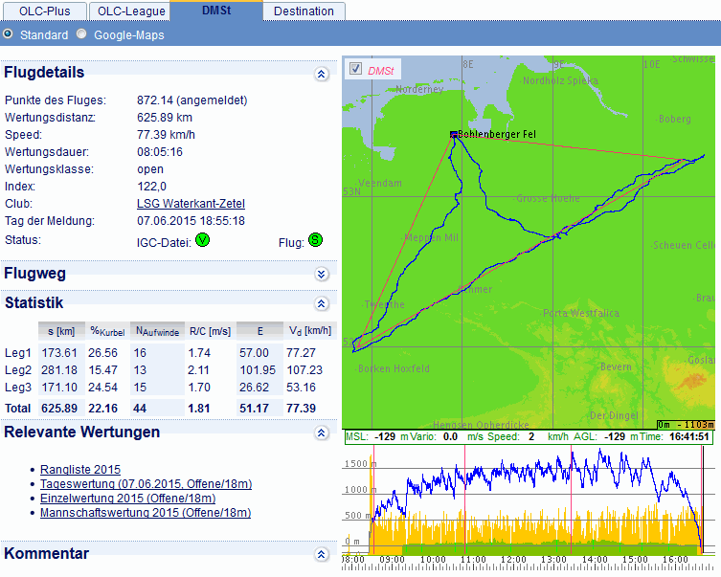This screenshot has width=721, height=577.
Task: Collapse the Flugdetails section
Action: click(x=322, y=74)
